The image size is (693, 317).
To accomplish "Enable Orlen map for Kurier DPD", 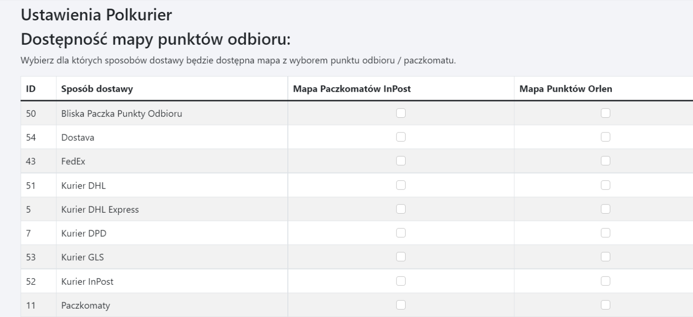I will tap(605, 233).
